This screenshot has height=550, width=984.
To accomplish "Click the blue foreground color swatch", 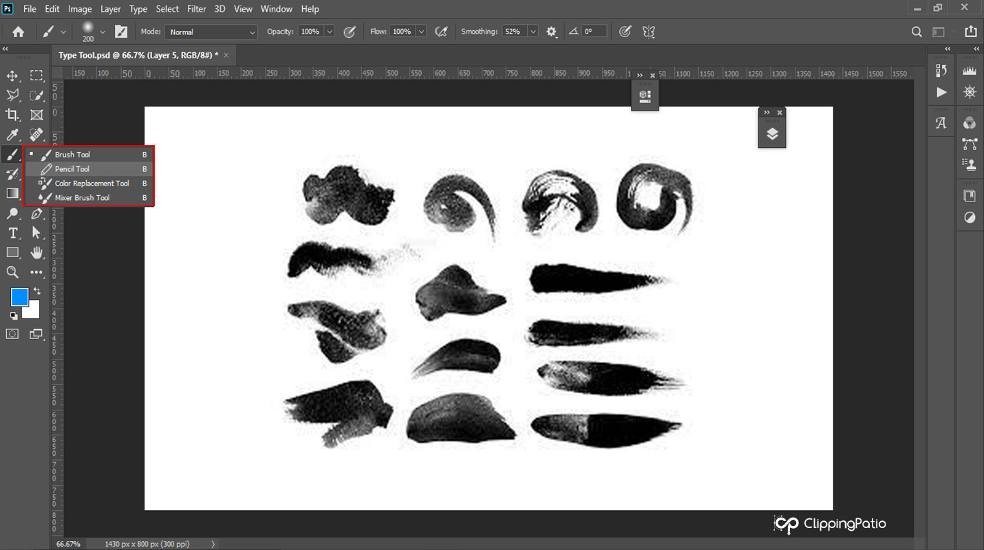I will point(19,297).
